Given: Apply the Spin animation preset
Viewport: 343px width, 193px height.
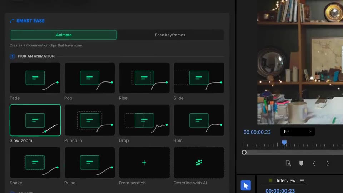Looking at the screenshot, I should 199,120.
